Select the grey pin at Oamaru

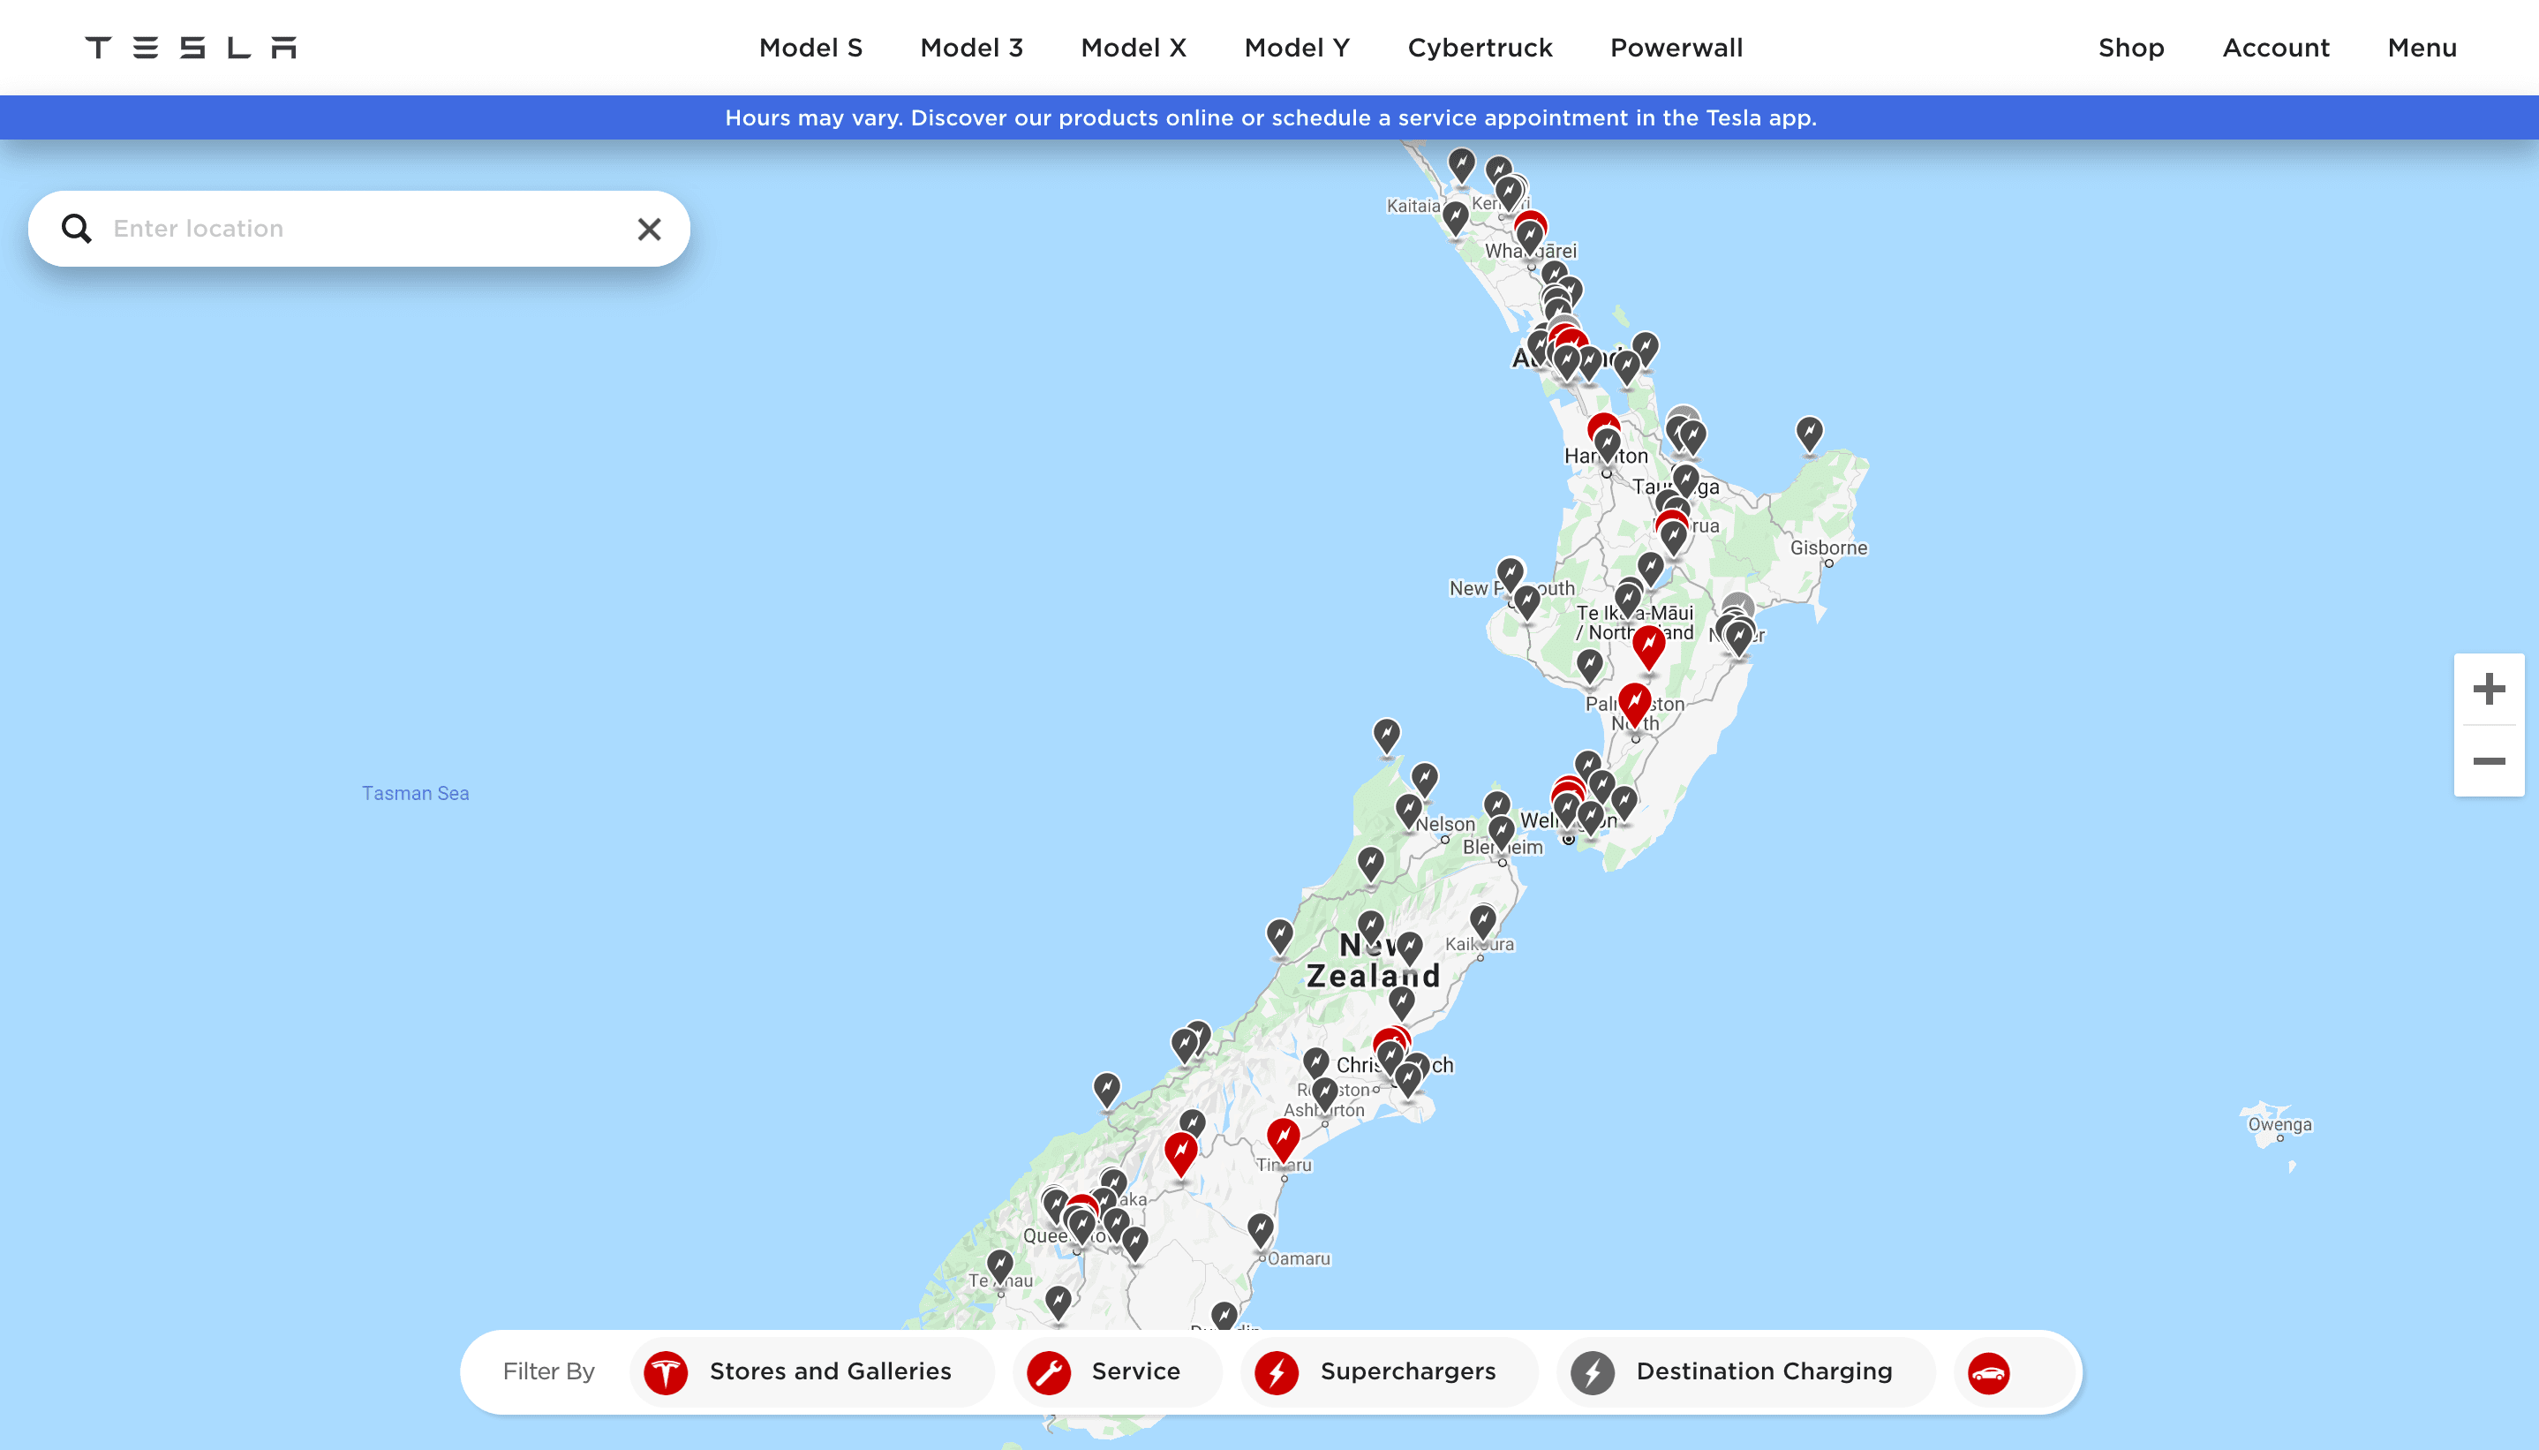click(1260, 1231)
